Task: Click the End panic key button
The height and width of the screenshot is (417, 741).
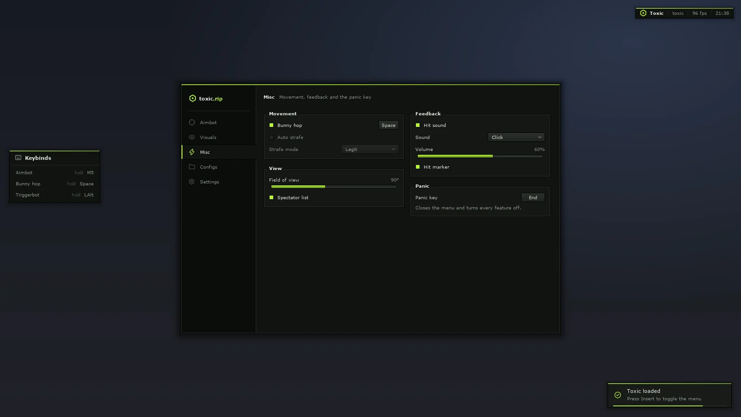Action: point(533,197)
